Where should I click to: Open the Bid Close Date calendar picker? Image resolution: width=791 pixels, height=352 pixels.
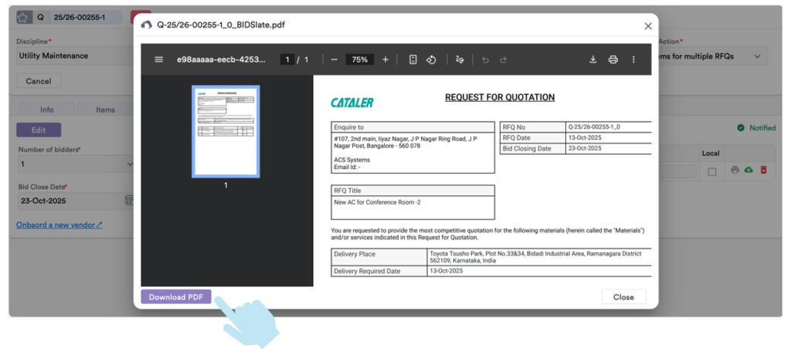coord(129,201)
